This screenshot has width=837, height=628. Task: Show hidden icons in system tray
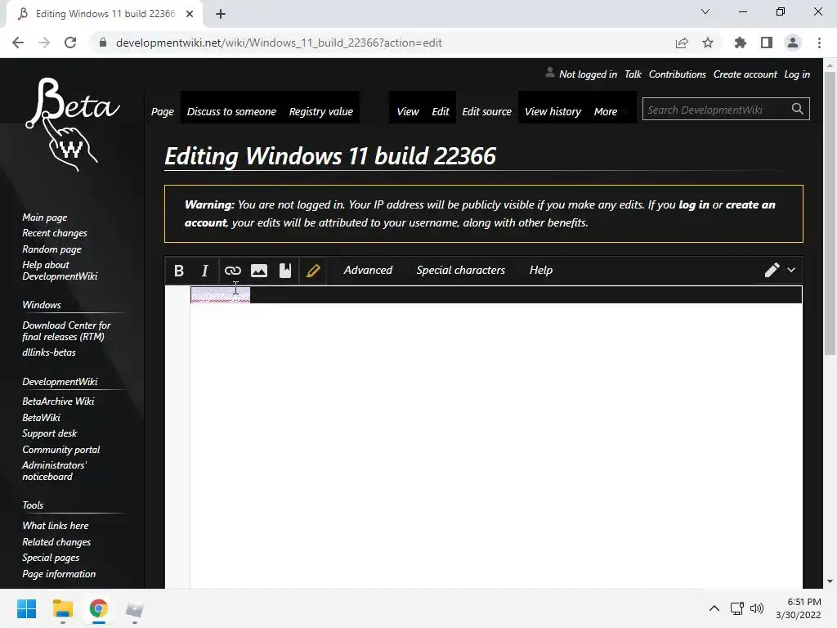click(714, 608)
